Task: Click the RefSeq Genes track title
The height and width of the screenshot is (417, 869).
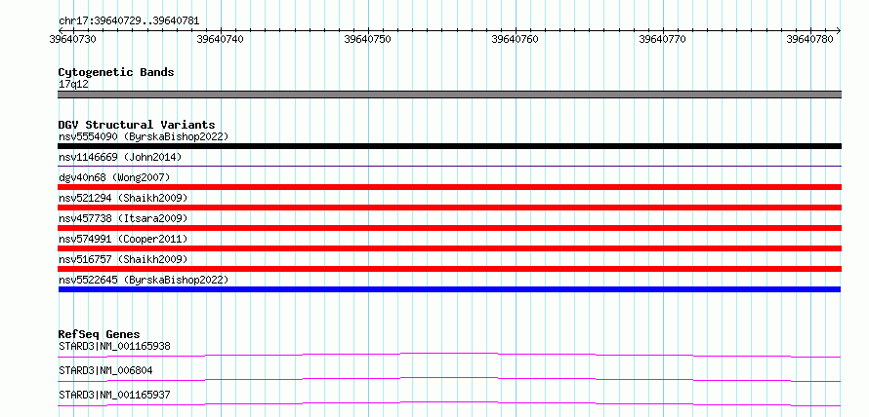Action: coord(100,334)
